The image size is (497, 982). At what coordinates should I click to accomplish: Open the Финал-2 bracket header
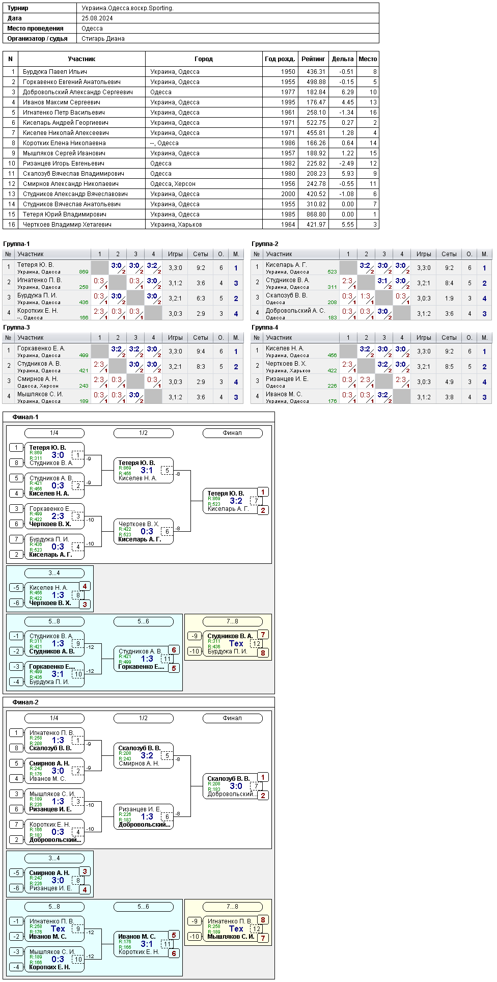point(25,702)
